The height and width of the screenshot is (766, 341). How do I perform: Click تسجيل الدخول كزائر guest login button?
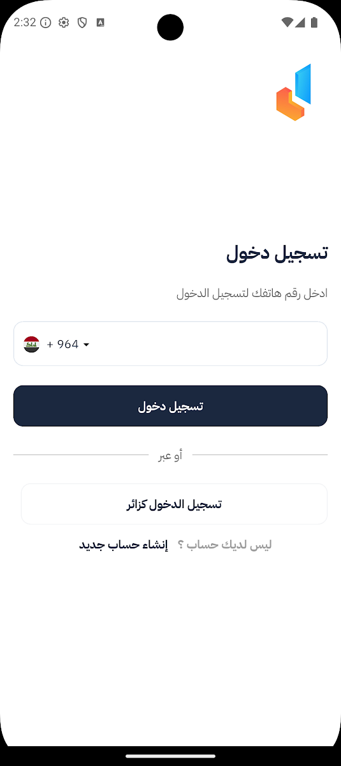(174, 504)
